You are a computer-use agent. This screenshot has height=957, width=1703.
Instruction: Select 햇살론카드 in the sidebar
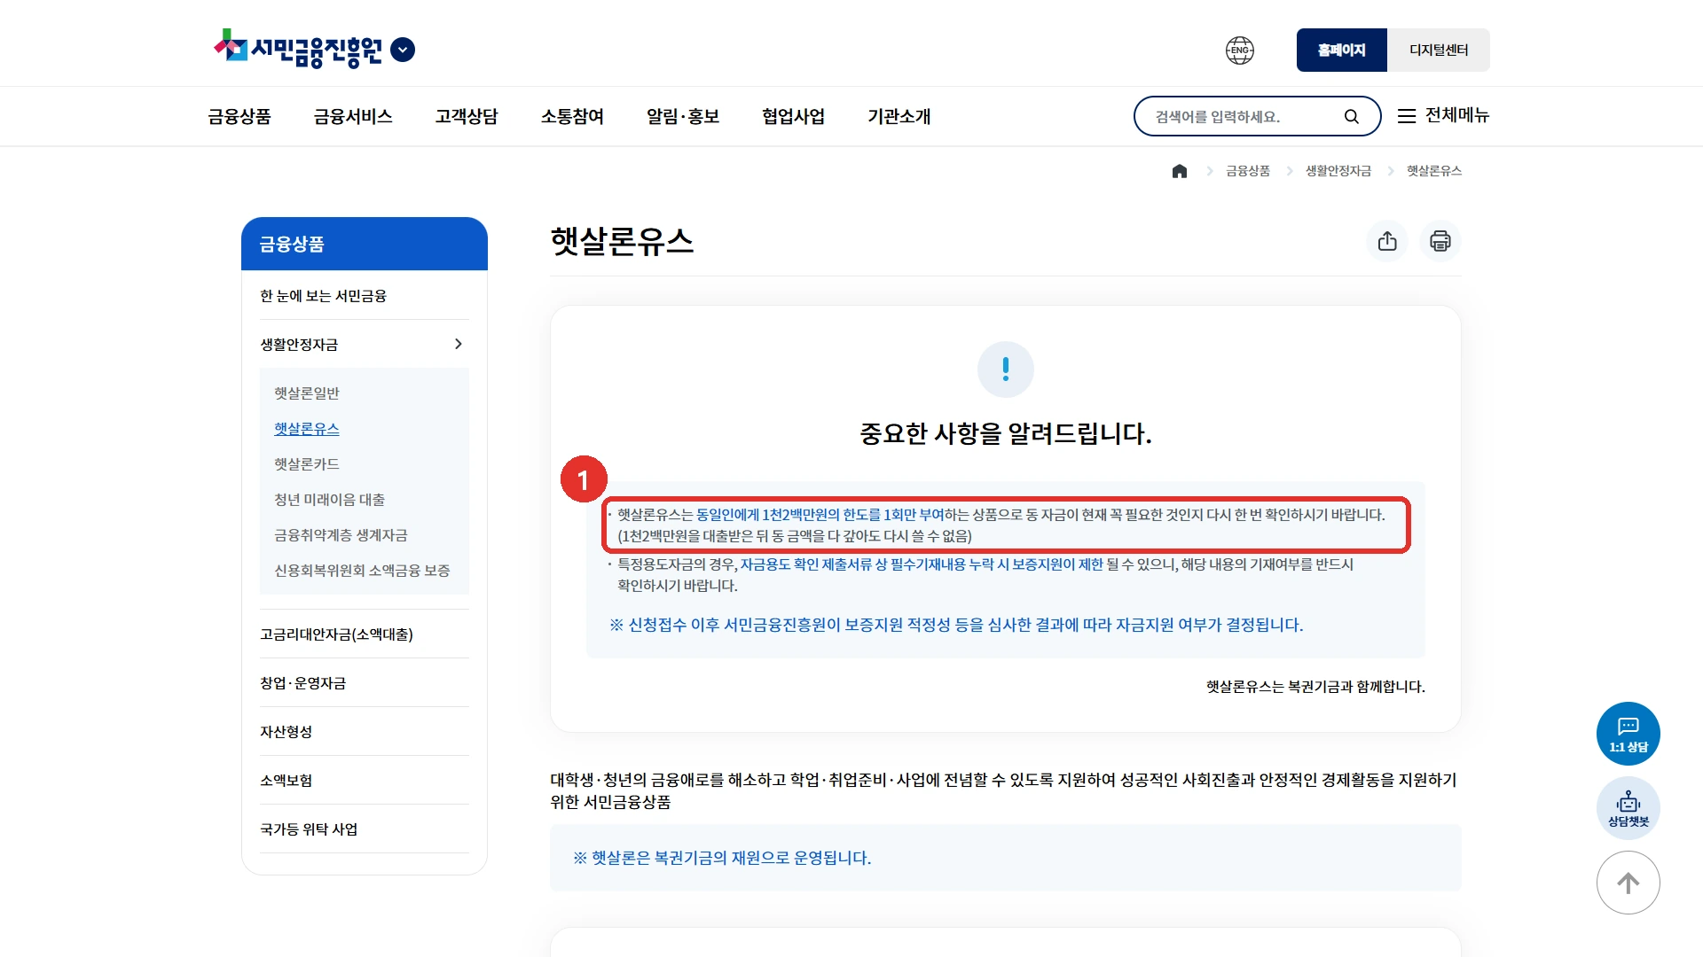(x=307, y=463)
